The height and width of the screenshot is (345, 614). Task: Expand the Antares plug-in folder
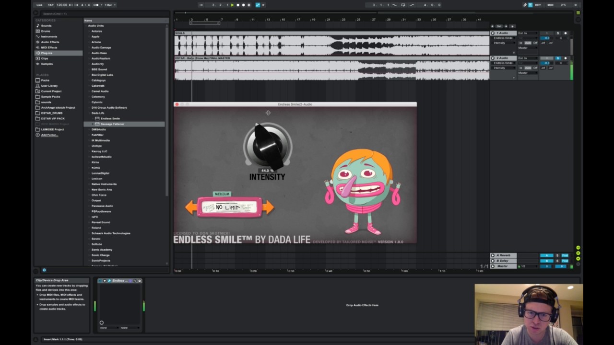[90, 31]
